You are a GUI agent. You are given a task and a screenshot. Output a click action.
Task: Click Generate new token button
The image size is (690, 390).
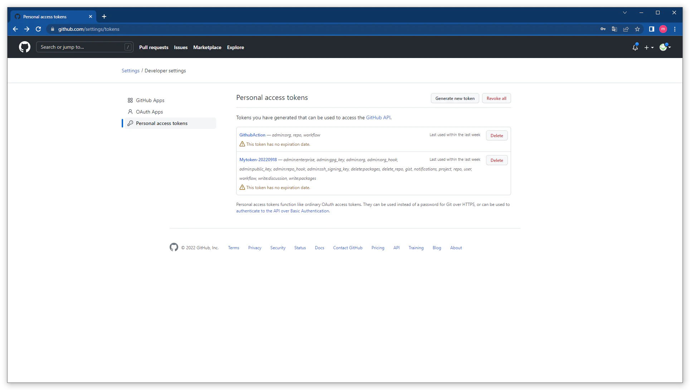pos(455,98)
